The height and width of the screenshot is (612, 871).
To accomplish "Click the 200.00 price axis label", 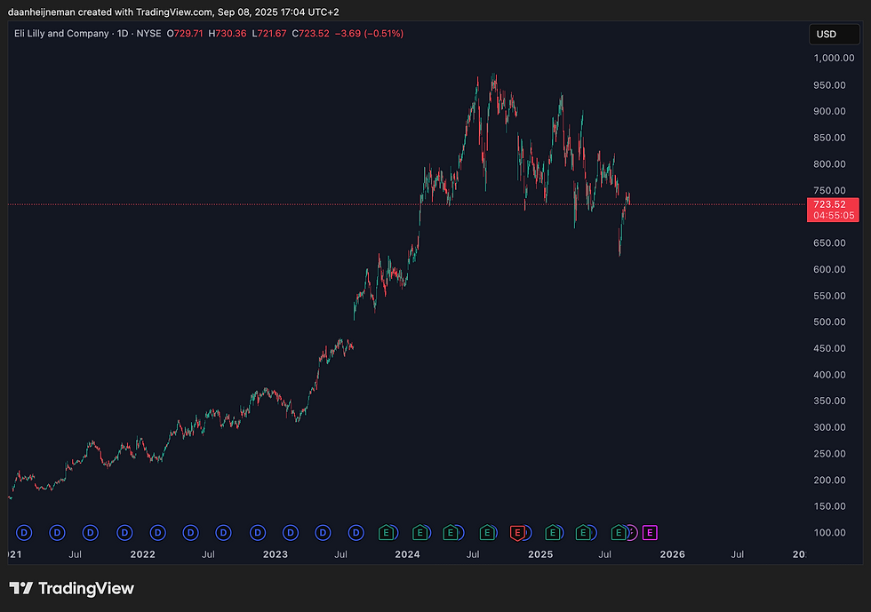I will 829,480.
